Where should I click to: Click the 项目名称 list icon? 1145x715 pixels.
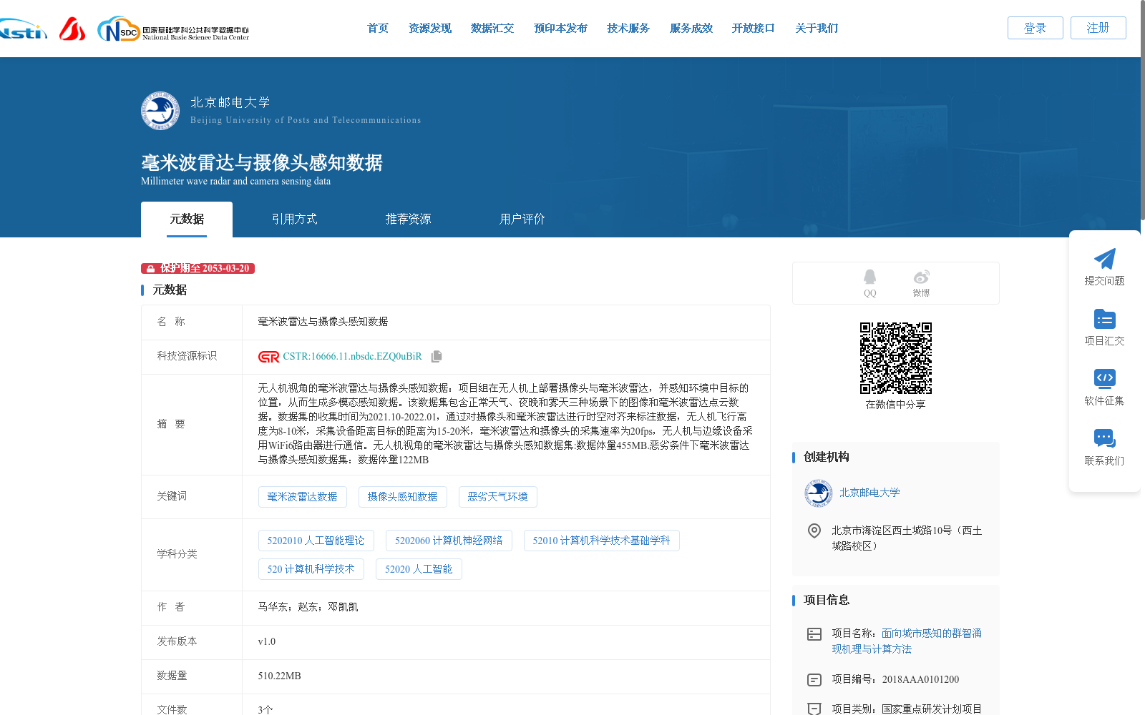point(814,634)
